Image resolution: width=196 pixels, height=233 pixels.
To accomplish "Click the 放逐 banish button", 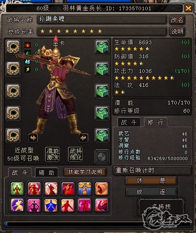I will coord(151,192).
